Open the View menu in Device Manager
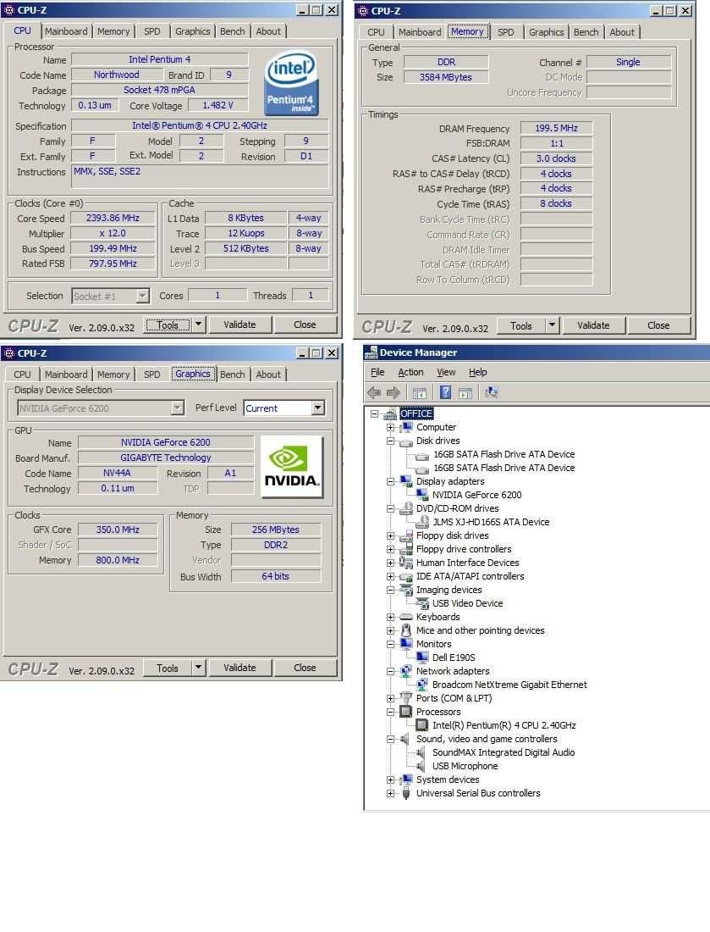This screenshot has width=710, height=932. click(x=447, y=372)
